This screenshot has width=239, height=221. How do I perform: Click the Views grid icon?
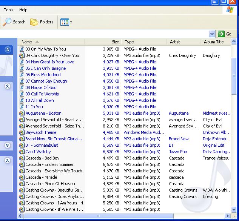[x=65, y=22]
